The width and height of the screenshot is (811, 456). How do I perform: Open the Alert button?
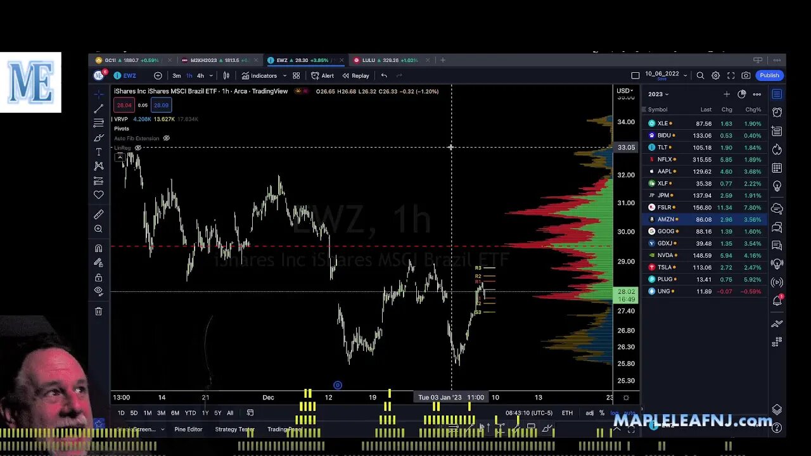(x=322, y=75)
